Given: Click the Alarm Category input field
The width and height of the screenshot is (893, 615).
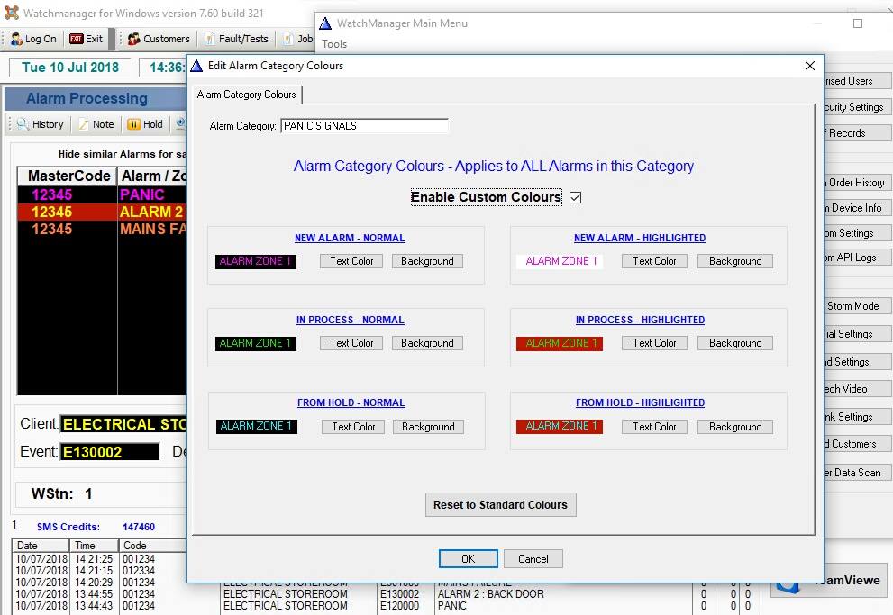Looking at the screenshot, I should pos(364,126).
